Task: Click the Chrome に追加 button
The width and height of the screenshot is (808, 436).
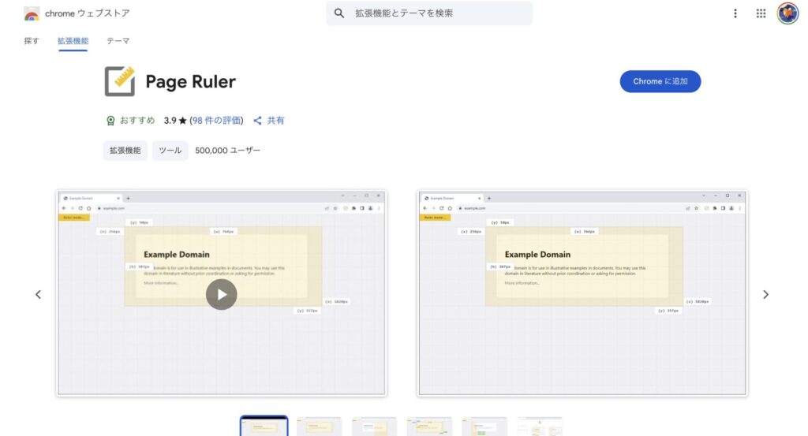Action: (x=660, y=81)
